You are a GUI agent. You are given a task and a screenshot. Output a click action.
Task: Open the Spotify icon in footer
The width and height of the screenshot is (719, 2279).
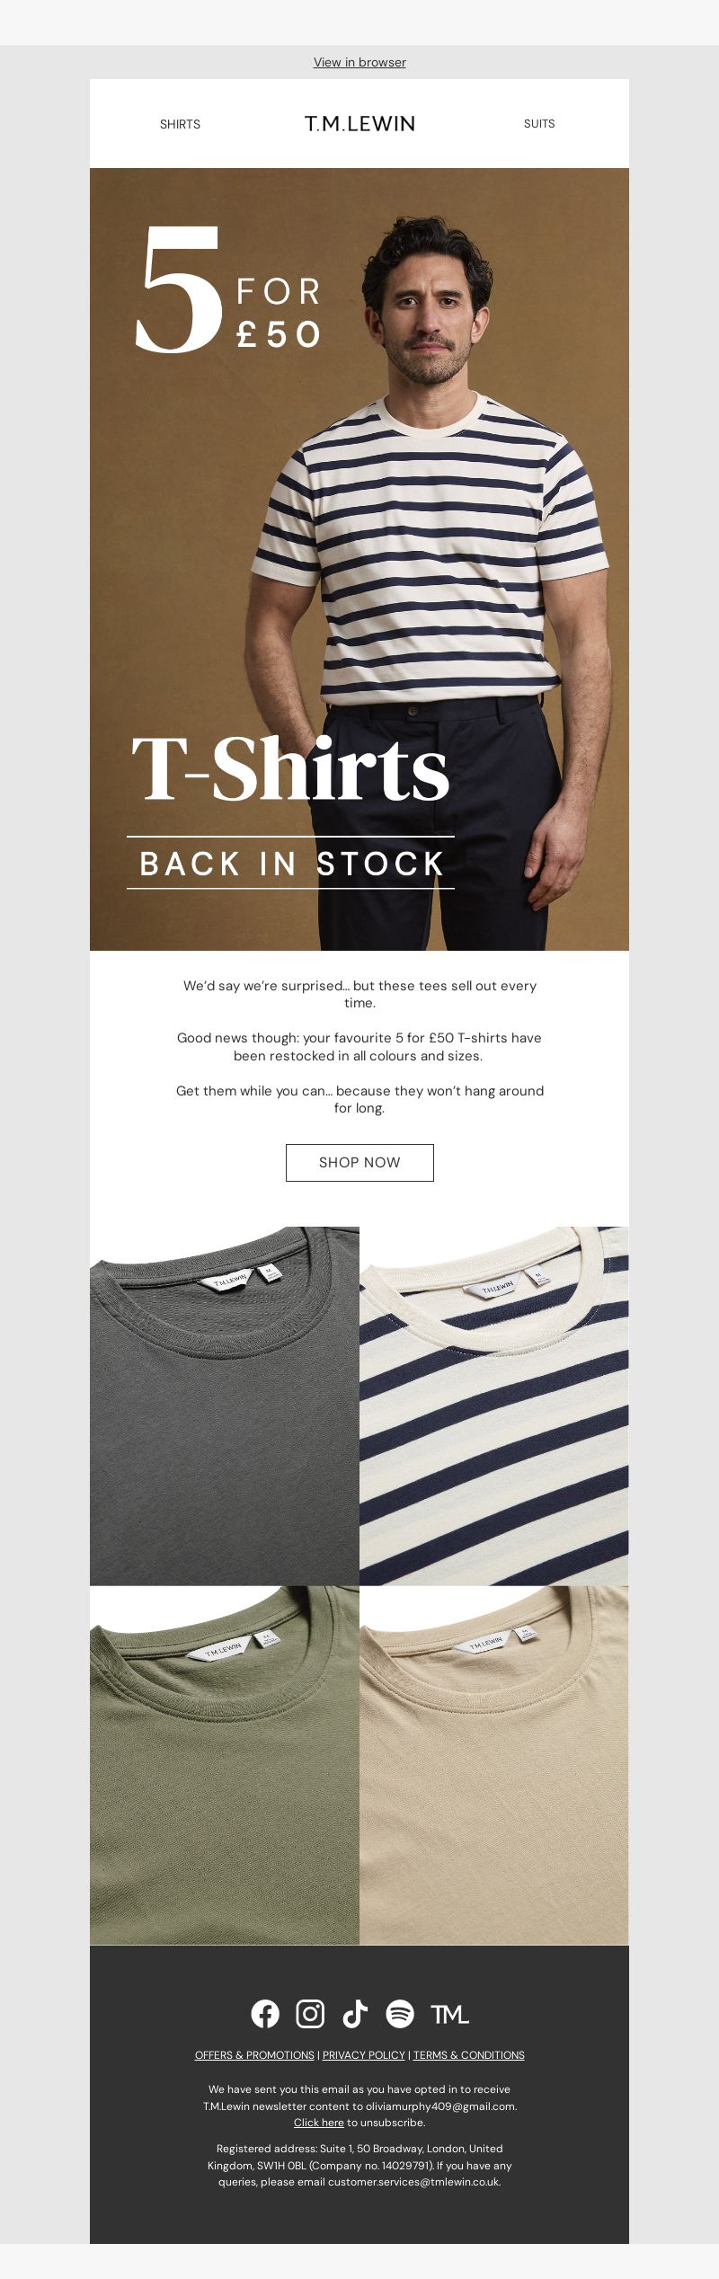click(400, 2014)
